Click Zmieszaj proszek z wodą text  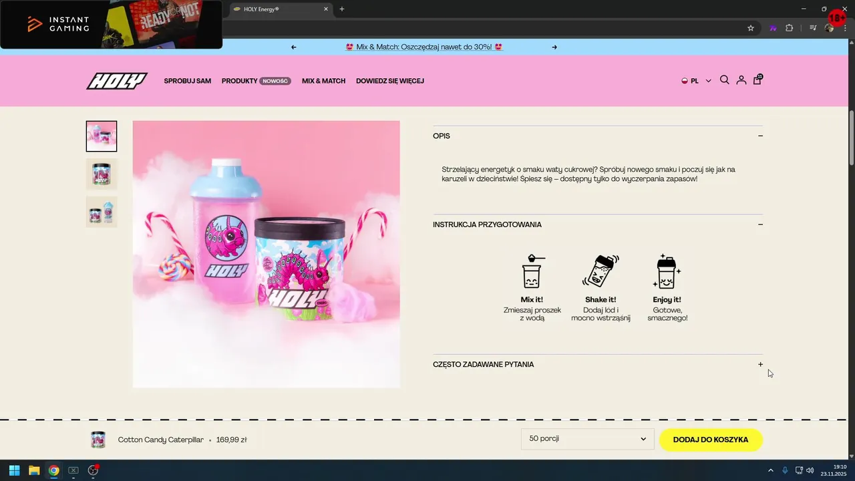tap(532, 314)
